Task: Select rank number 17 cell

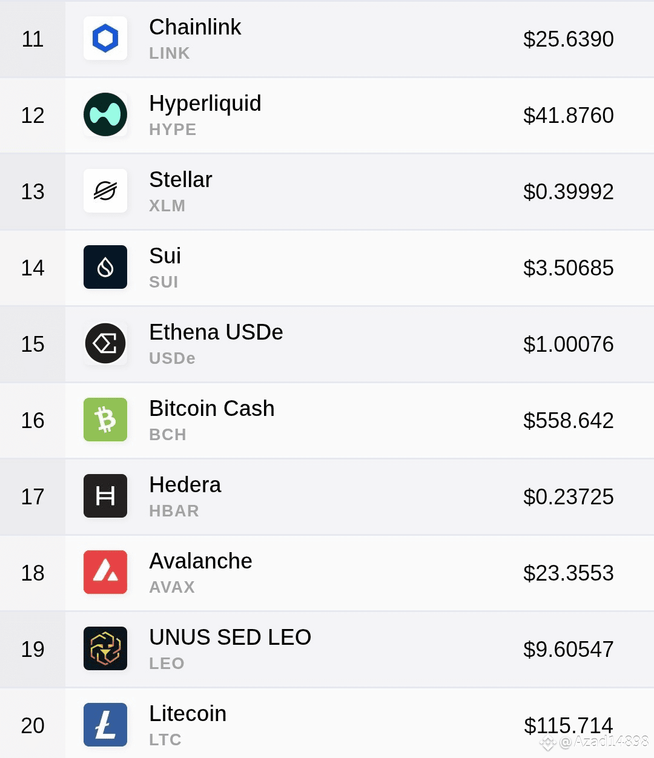Action: [33, 496]
